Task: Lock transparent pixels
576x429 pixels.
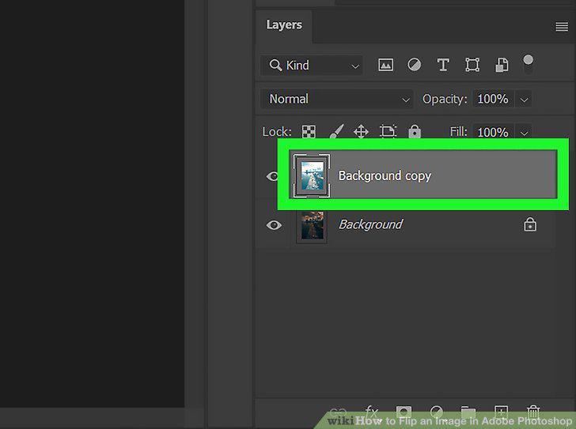Action: [309, 131]
